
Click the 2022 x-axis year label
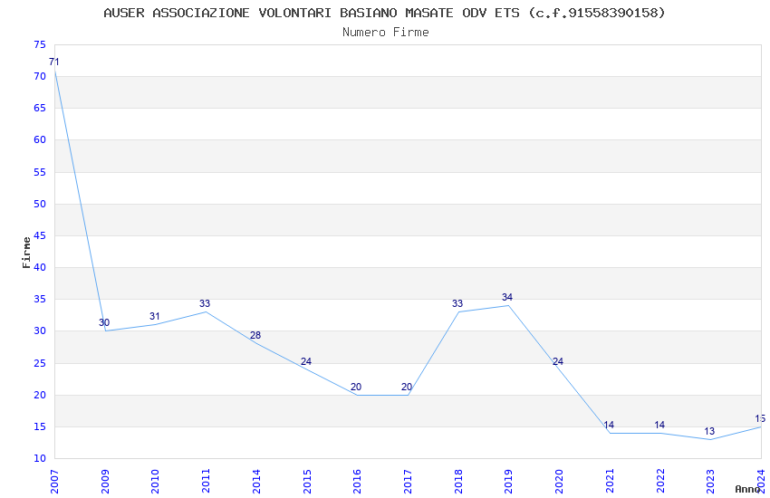[x=659, y=480]
